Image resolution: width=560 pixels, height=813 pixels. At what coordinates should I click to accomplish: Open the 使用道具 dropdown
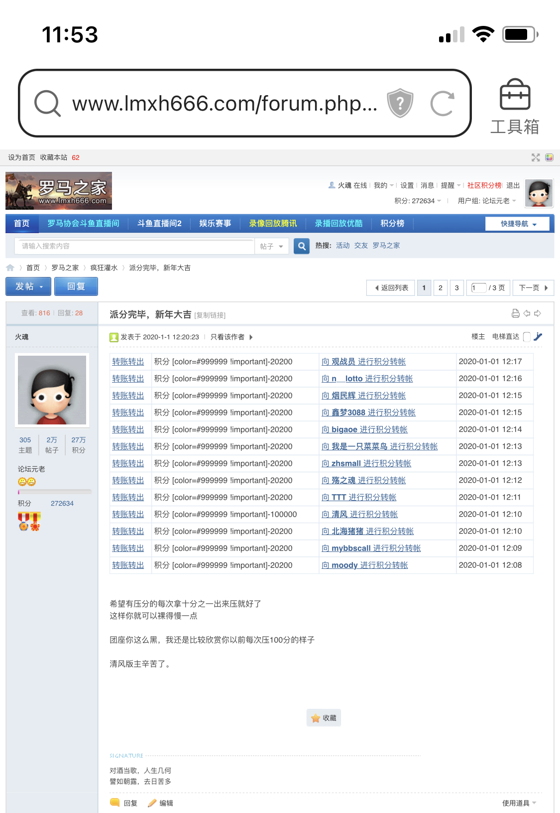click(x=519, y=803)
